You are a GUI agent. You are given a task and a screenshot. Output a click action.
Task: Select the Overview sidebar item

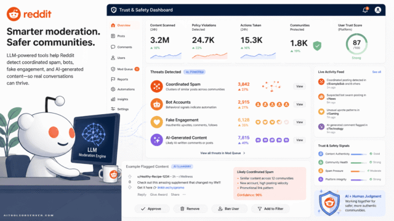(124, 25)
